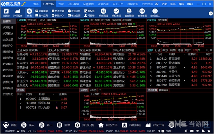Open the 香港市场 HK icon
Image resolution: width=214 pixels, height=134 pixels.
(x=142, y=13)
